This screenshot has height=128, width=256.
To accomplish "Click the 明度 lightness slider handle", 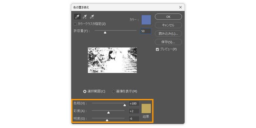I will pos(107,120).
